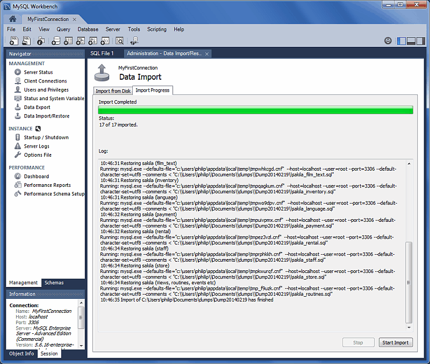The width and height of the screenshot is (430, 364).
Task: Switch to the SQL File 1 tab
Action: (x=102, y=53)
